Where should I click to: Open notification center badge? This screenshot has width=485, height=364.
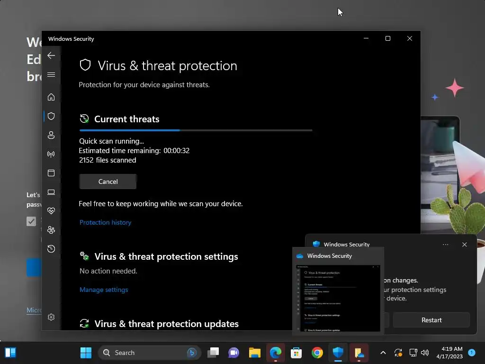[472, 352]
